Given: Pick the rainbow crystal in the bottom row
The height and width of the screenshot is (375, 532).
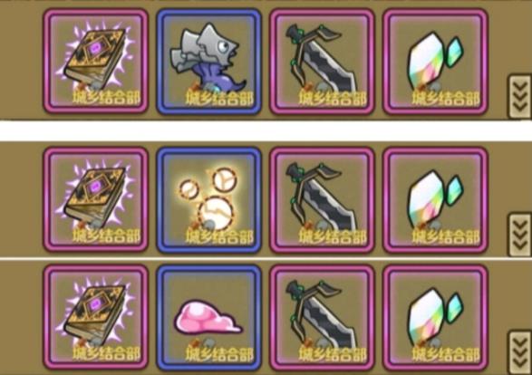Looking at the screenshot, I should point(435,317).
